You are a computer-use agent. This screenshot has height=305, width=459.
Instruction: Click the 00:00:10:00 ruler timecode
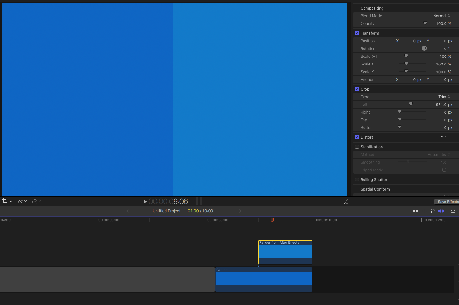pos(326,220)
